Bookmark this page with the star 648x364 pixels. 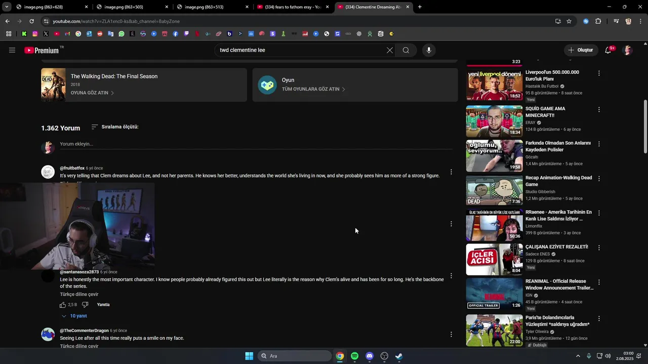point(569,21)
